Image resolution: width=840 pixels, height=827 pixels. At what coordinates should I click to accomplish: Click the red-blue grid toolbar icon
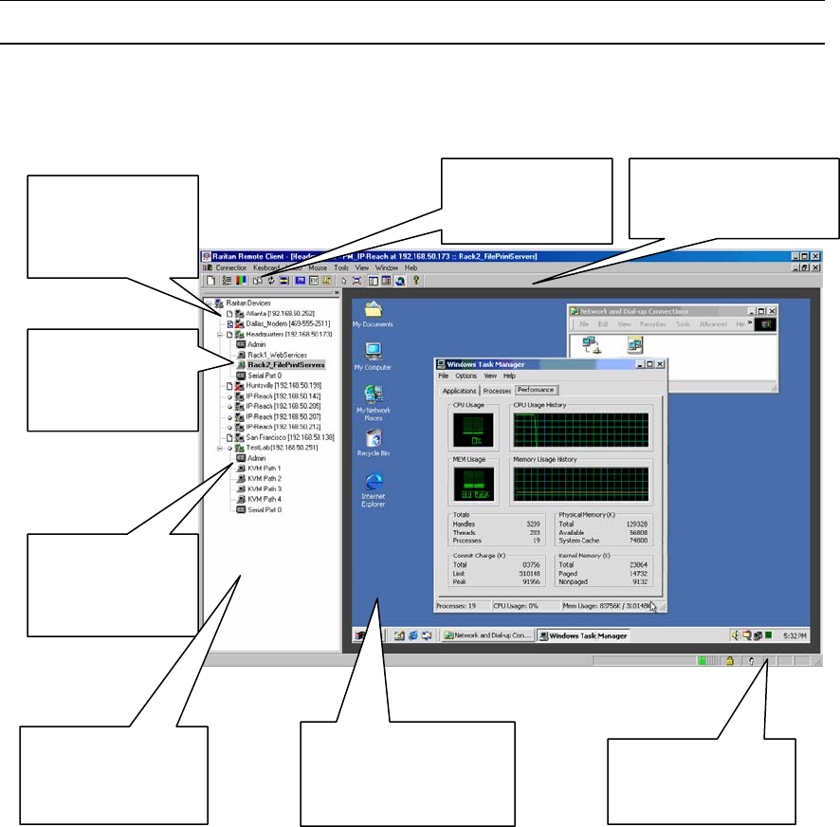386,281
